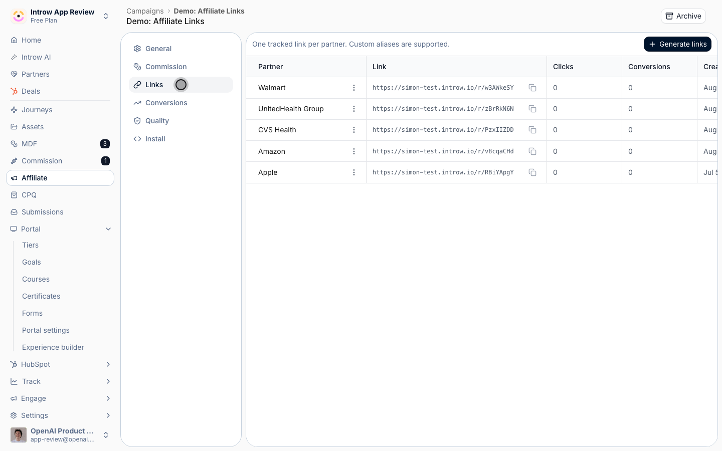Image resolution: width=722 pixels, height=451 pixels.
Task: Open the Amazon row options menu
Action: pos(354,151)
